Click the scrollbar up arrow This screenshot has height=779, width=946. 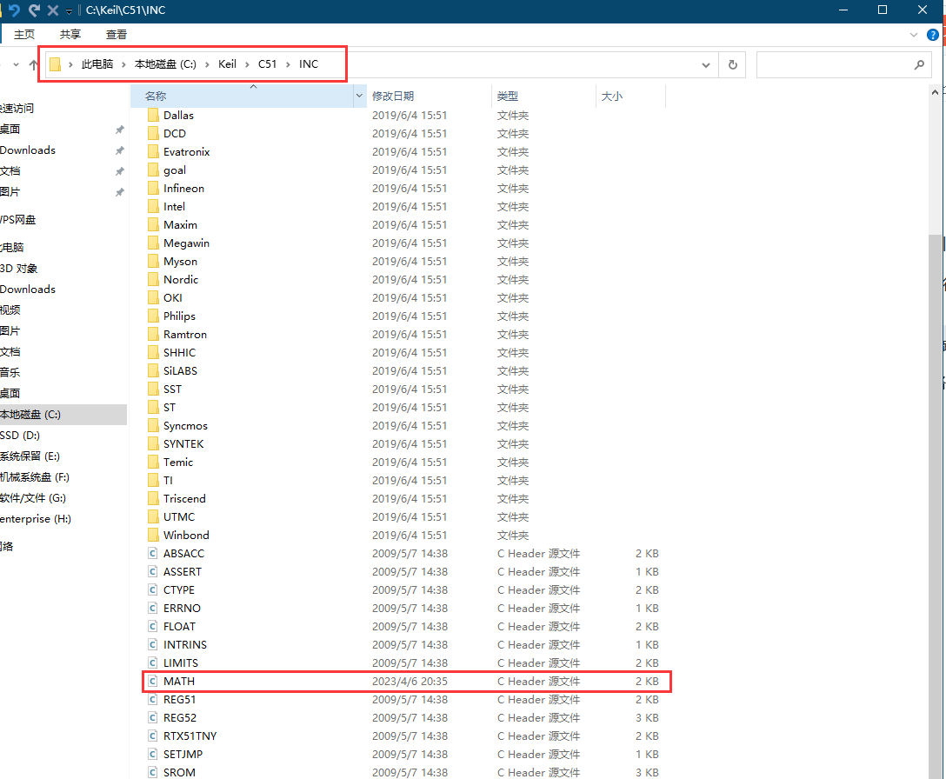click(x=936, y=92)
